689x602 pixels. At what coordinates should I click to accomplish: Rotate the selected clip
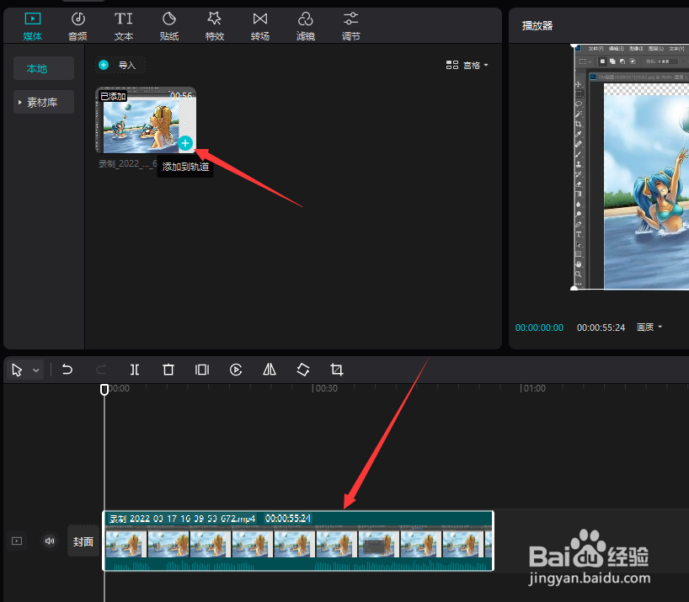(303, 370)
